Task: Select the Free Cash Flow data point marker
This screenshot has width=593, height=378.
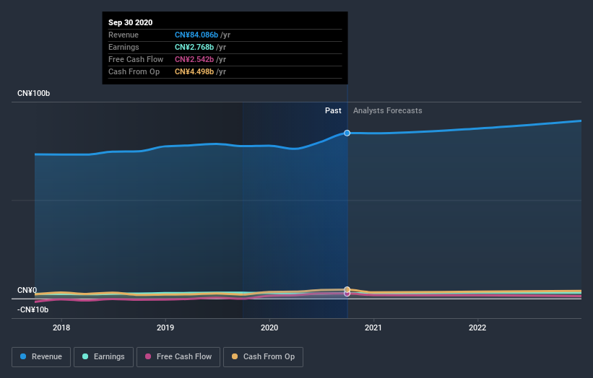Action: [347, 294]
